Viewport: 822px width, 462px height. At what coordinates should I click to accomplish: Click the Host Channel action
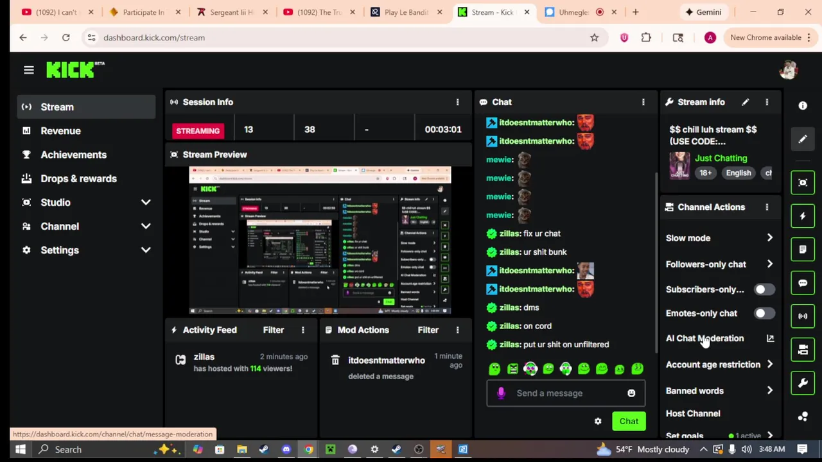point(693,413)
